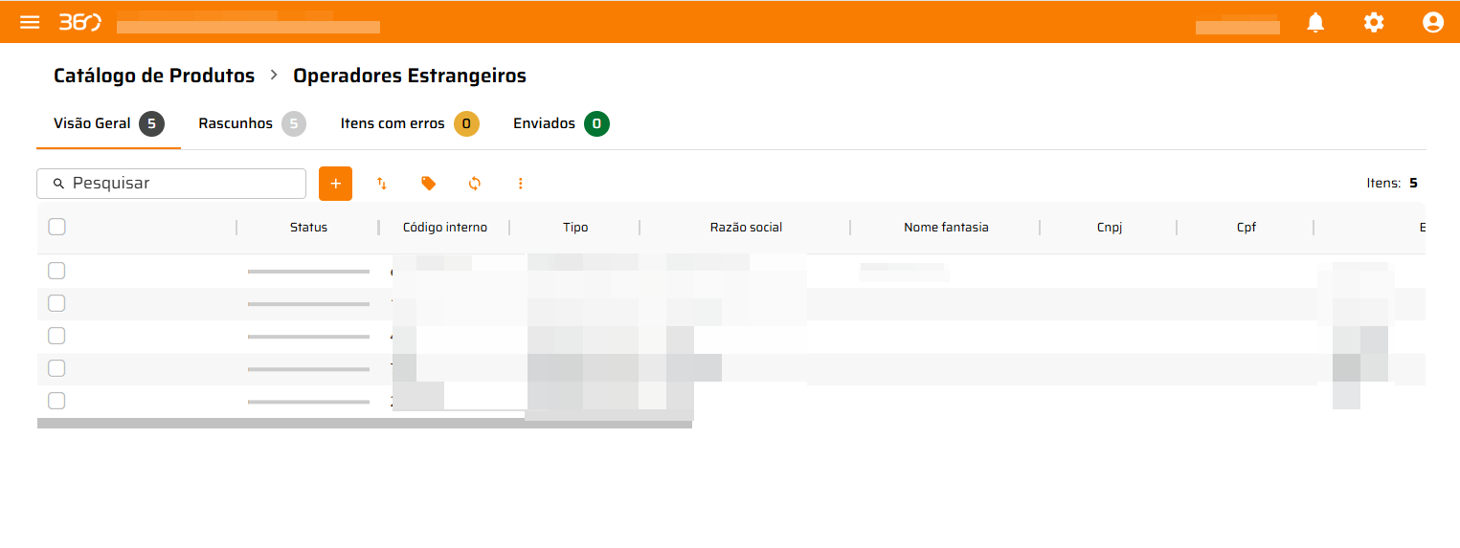Switch to the Itens com erros tab

pyautogui.click(x=409, y=124)
